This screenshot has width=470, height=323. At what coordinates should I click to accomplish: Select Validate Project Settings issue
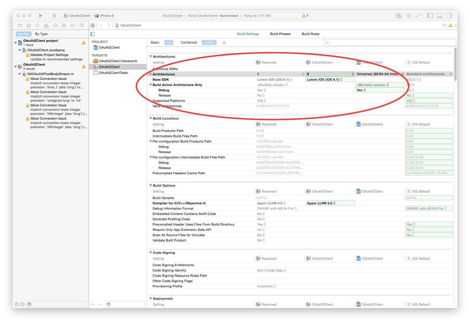[x=49, y=55]
